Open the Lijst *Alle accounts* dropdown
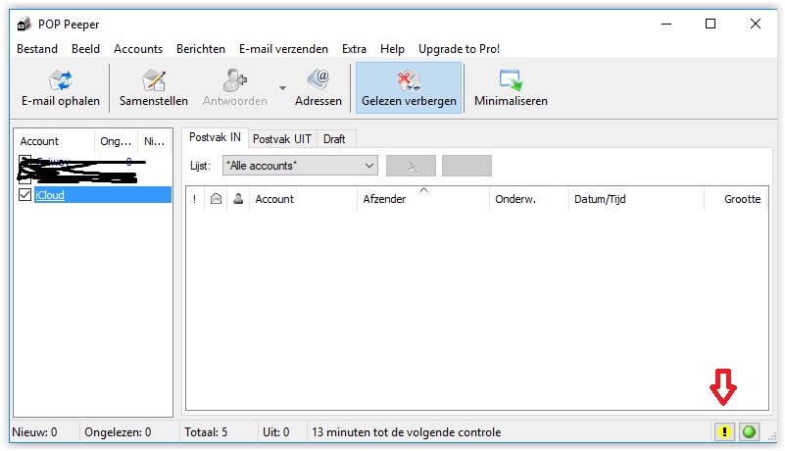This screenshot has width=785, height=451. coord(301,166)
